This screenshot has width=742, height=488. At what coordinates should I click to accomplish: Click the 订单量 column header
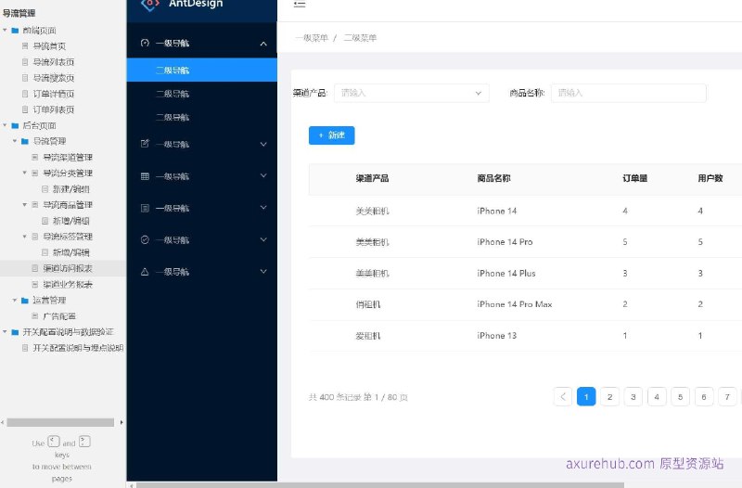(634, 178)
